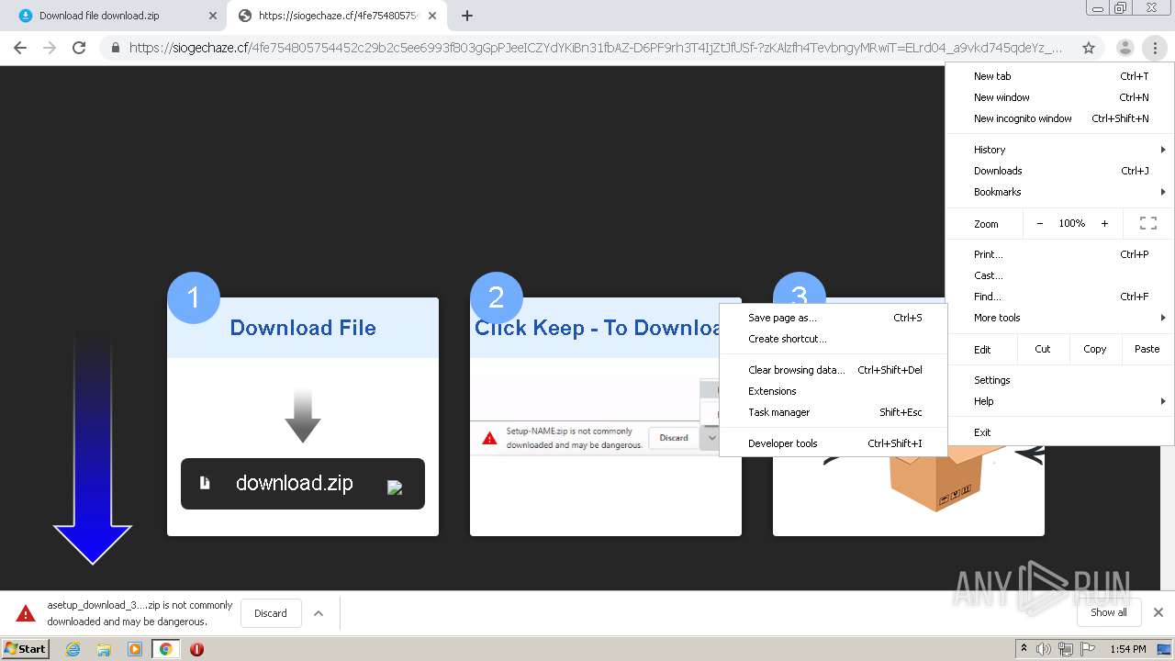The height and width of the screenshot is (661, 1175).
Task: Click the step 2 browser-warning thumbnail
Action: 595,415
